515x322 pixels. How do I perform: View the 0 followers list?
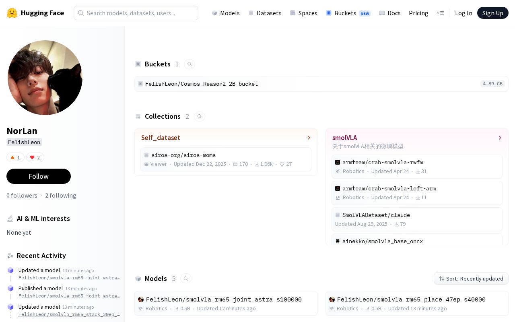click(22, 195)
